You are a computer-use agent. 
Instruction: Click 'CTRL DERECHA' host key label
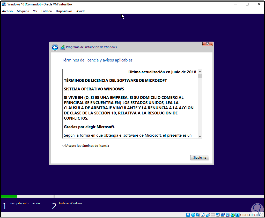tap(250, 215)
